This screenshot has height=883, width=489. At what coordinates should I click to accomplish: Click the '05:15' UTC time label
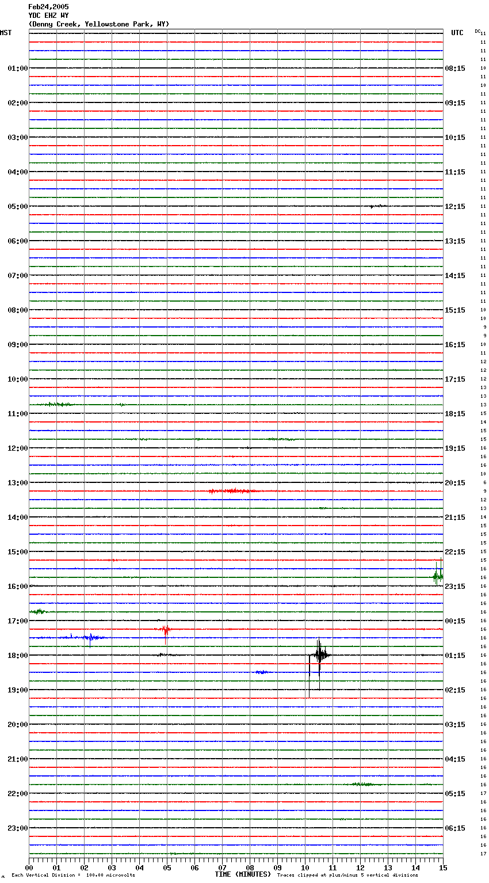pyautogui.click(x=455, y=794)
